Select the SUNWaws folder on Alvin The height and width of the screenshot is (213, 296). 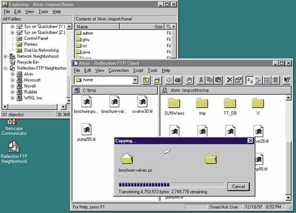pyautogui.click(x=174, y=107)
